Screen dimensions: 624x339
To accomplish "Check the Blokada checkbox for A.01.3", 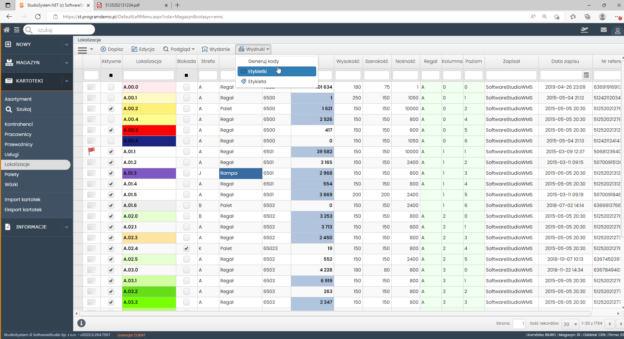I will point(186,173).
